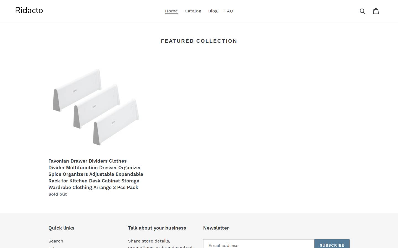The image size is (398, 248).
Task: Open the Blog menu item
Action: 213,11
